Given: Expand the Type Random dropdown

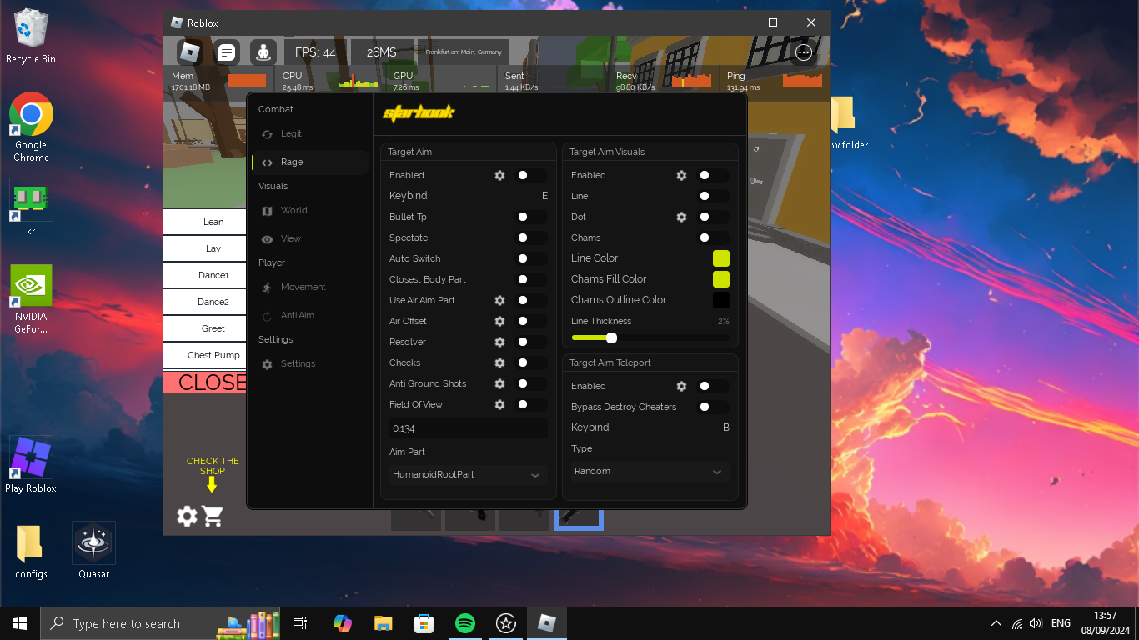Looking at the screenshot, I should point(650,471).
